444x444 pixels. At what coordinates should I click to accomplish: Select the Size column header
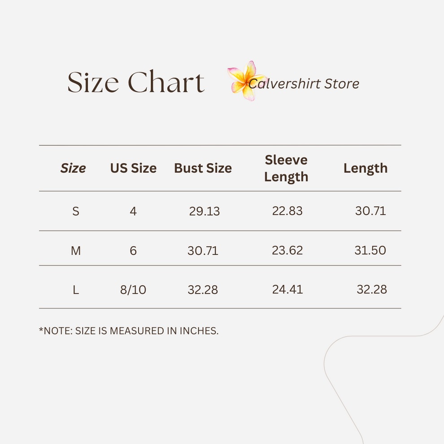(x=73, y=168)
